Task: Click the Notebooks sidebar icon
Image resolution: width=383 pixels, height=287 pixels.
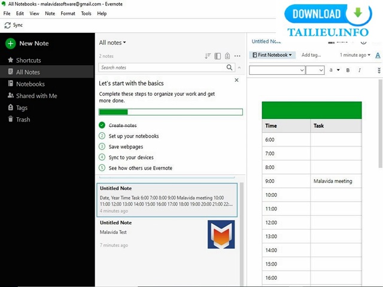Action: [11, 84]
